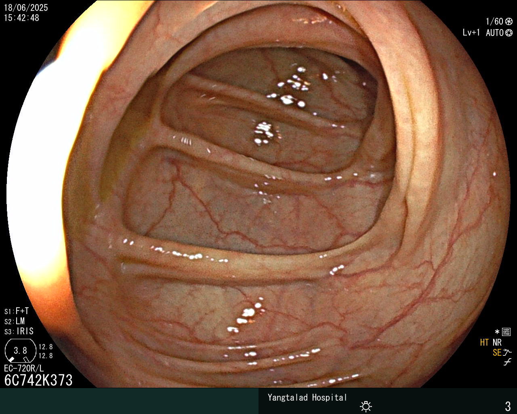517x414 pixels.
Task: Click the endoscopic colon image view
Action: [x=258, y=194]
